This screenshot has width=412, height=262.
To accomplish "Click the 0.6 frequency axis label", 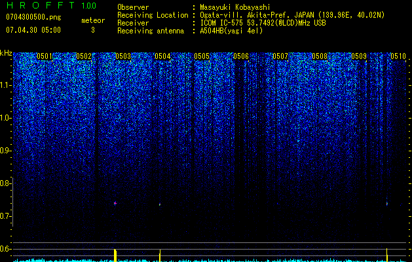I will click(5, 249).
